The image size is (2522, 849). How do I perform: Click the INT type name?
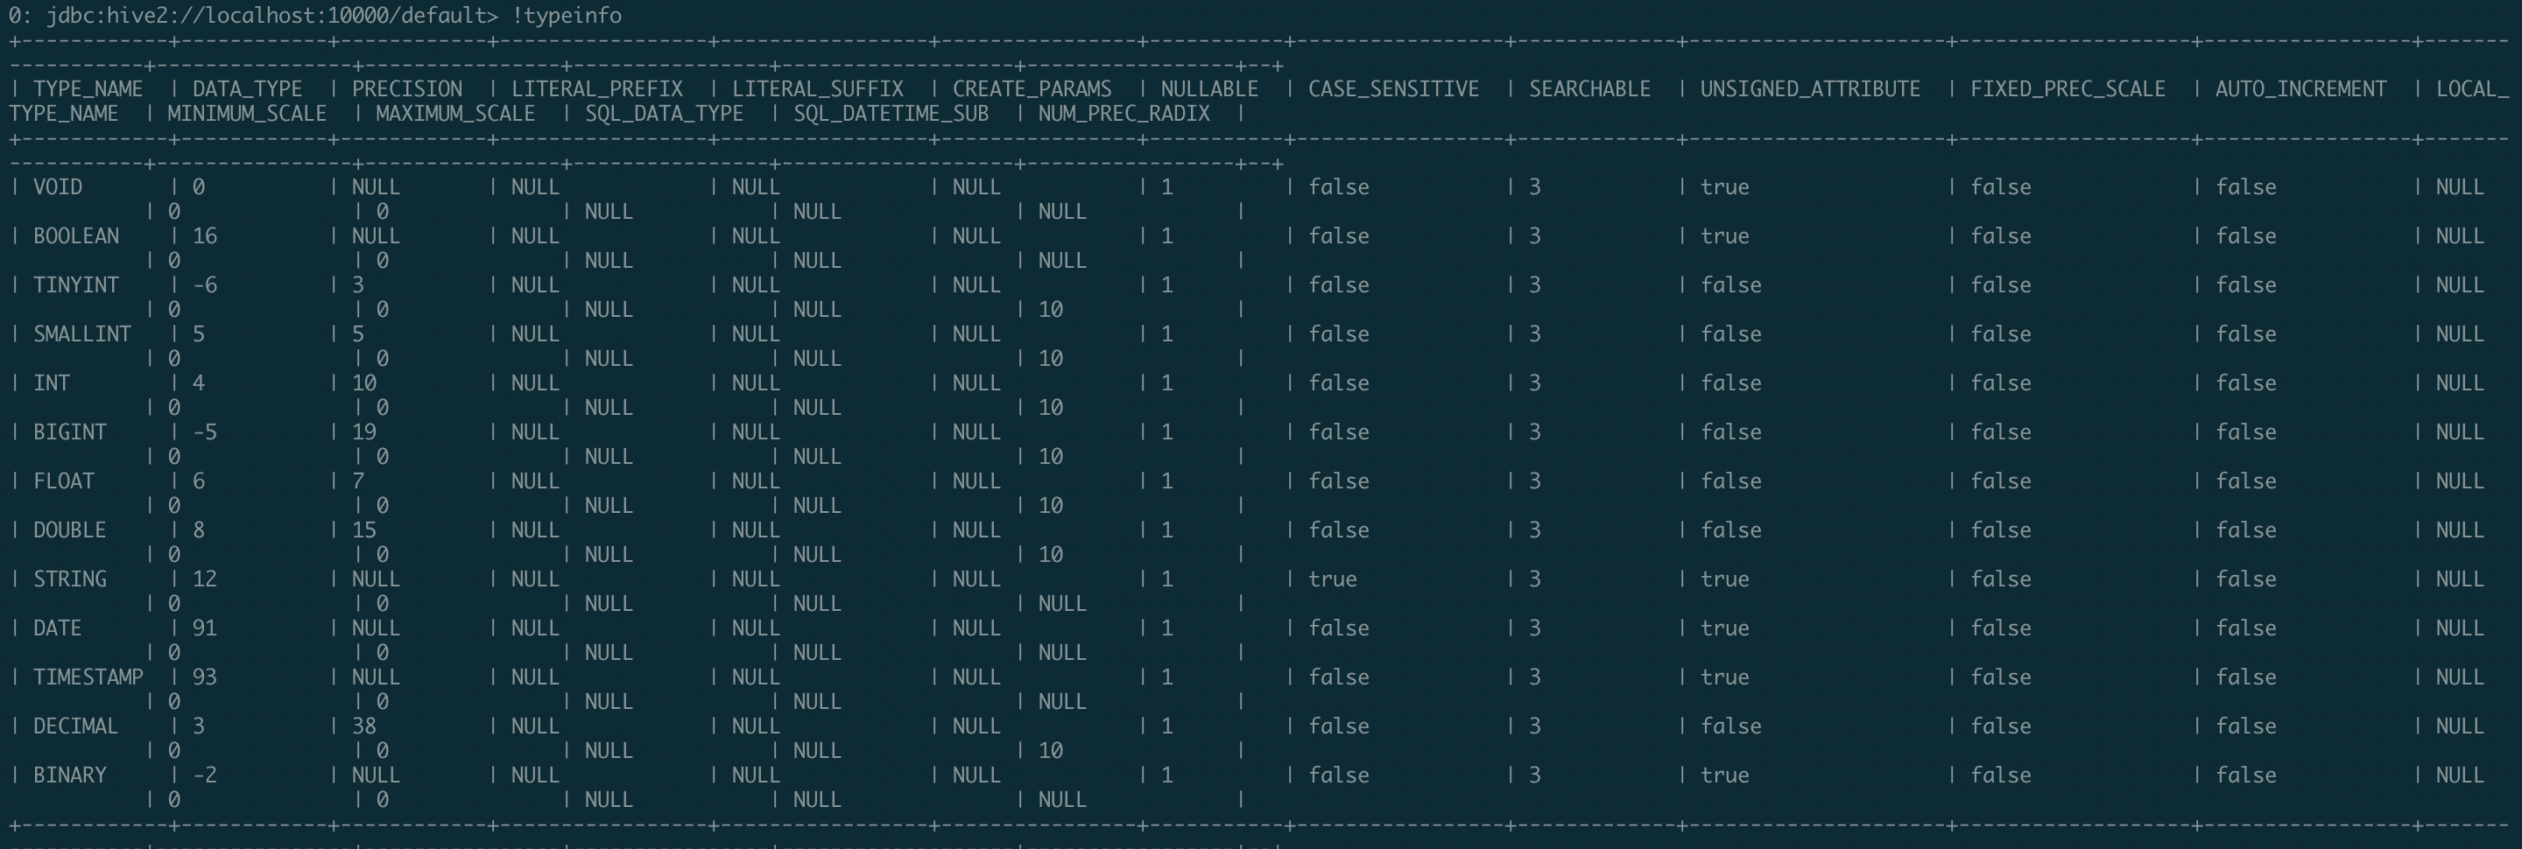click(52, 382)
